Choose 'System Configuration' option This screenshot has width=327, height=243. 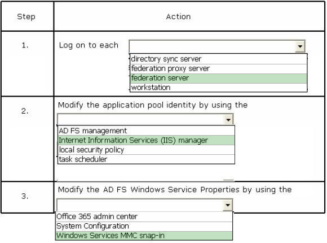coord(144,226)
